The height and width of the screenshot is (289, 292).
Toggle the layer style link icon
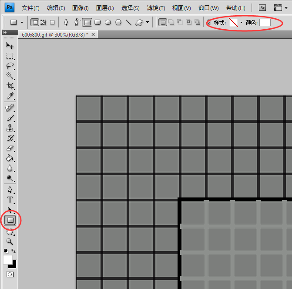(209, 23)
